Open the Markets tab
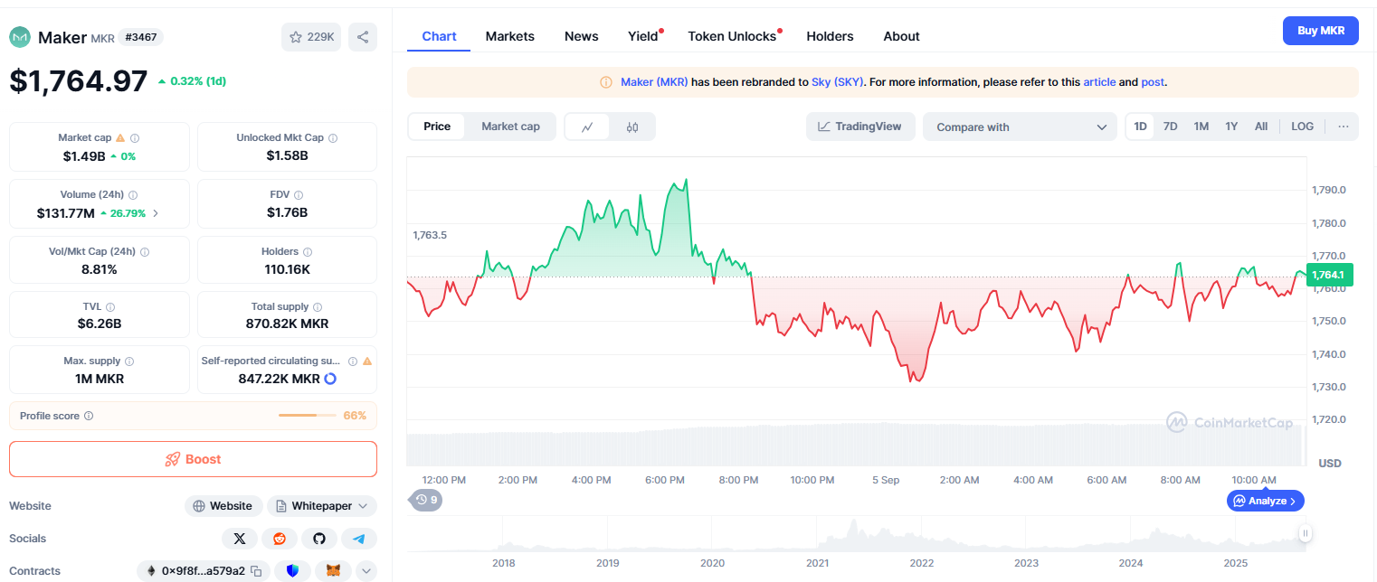1377x582 pixels. (x=509, y=36)
